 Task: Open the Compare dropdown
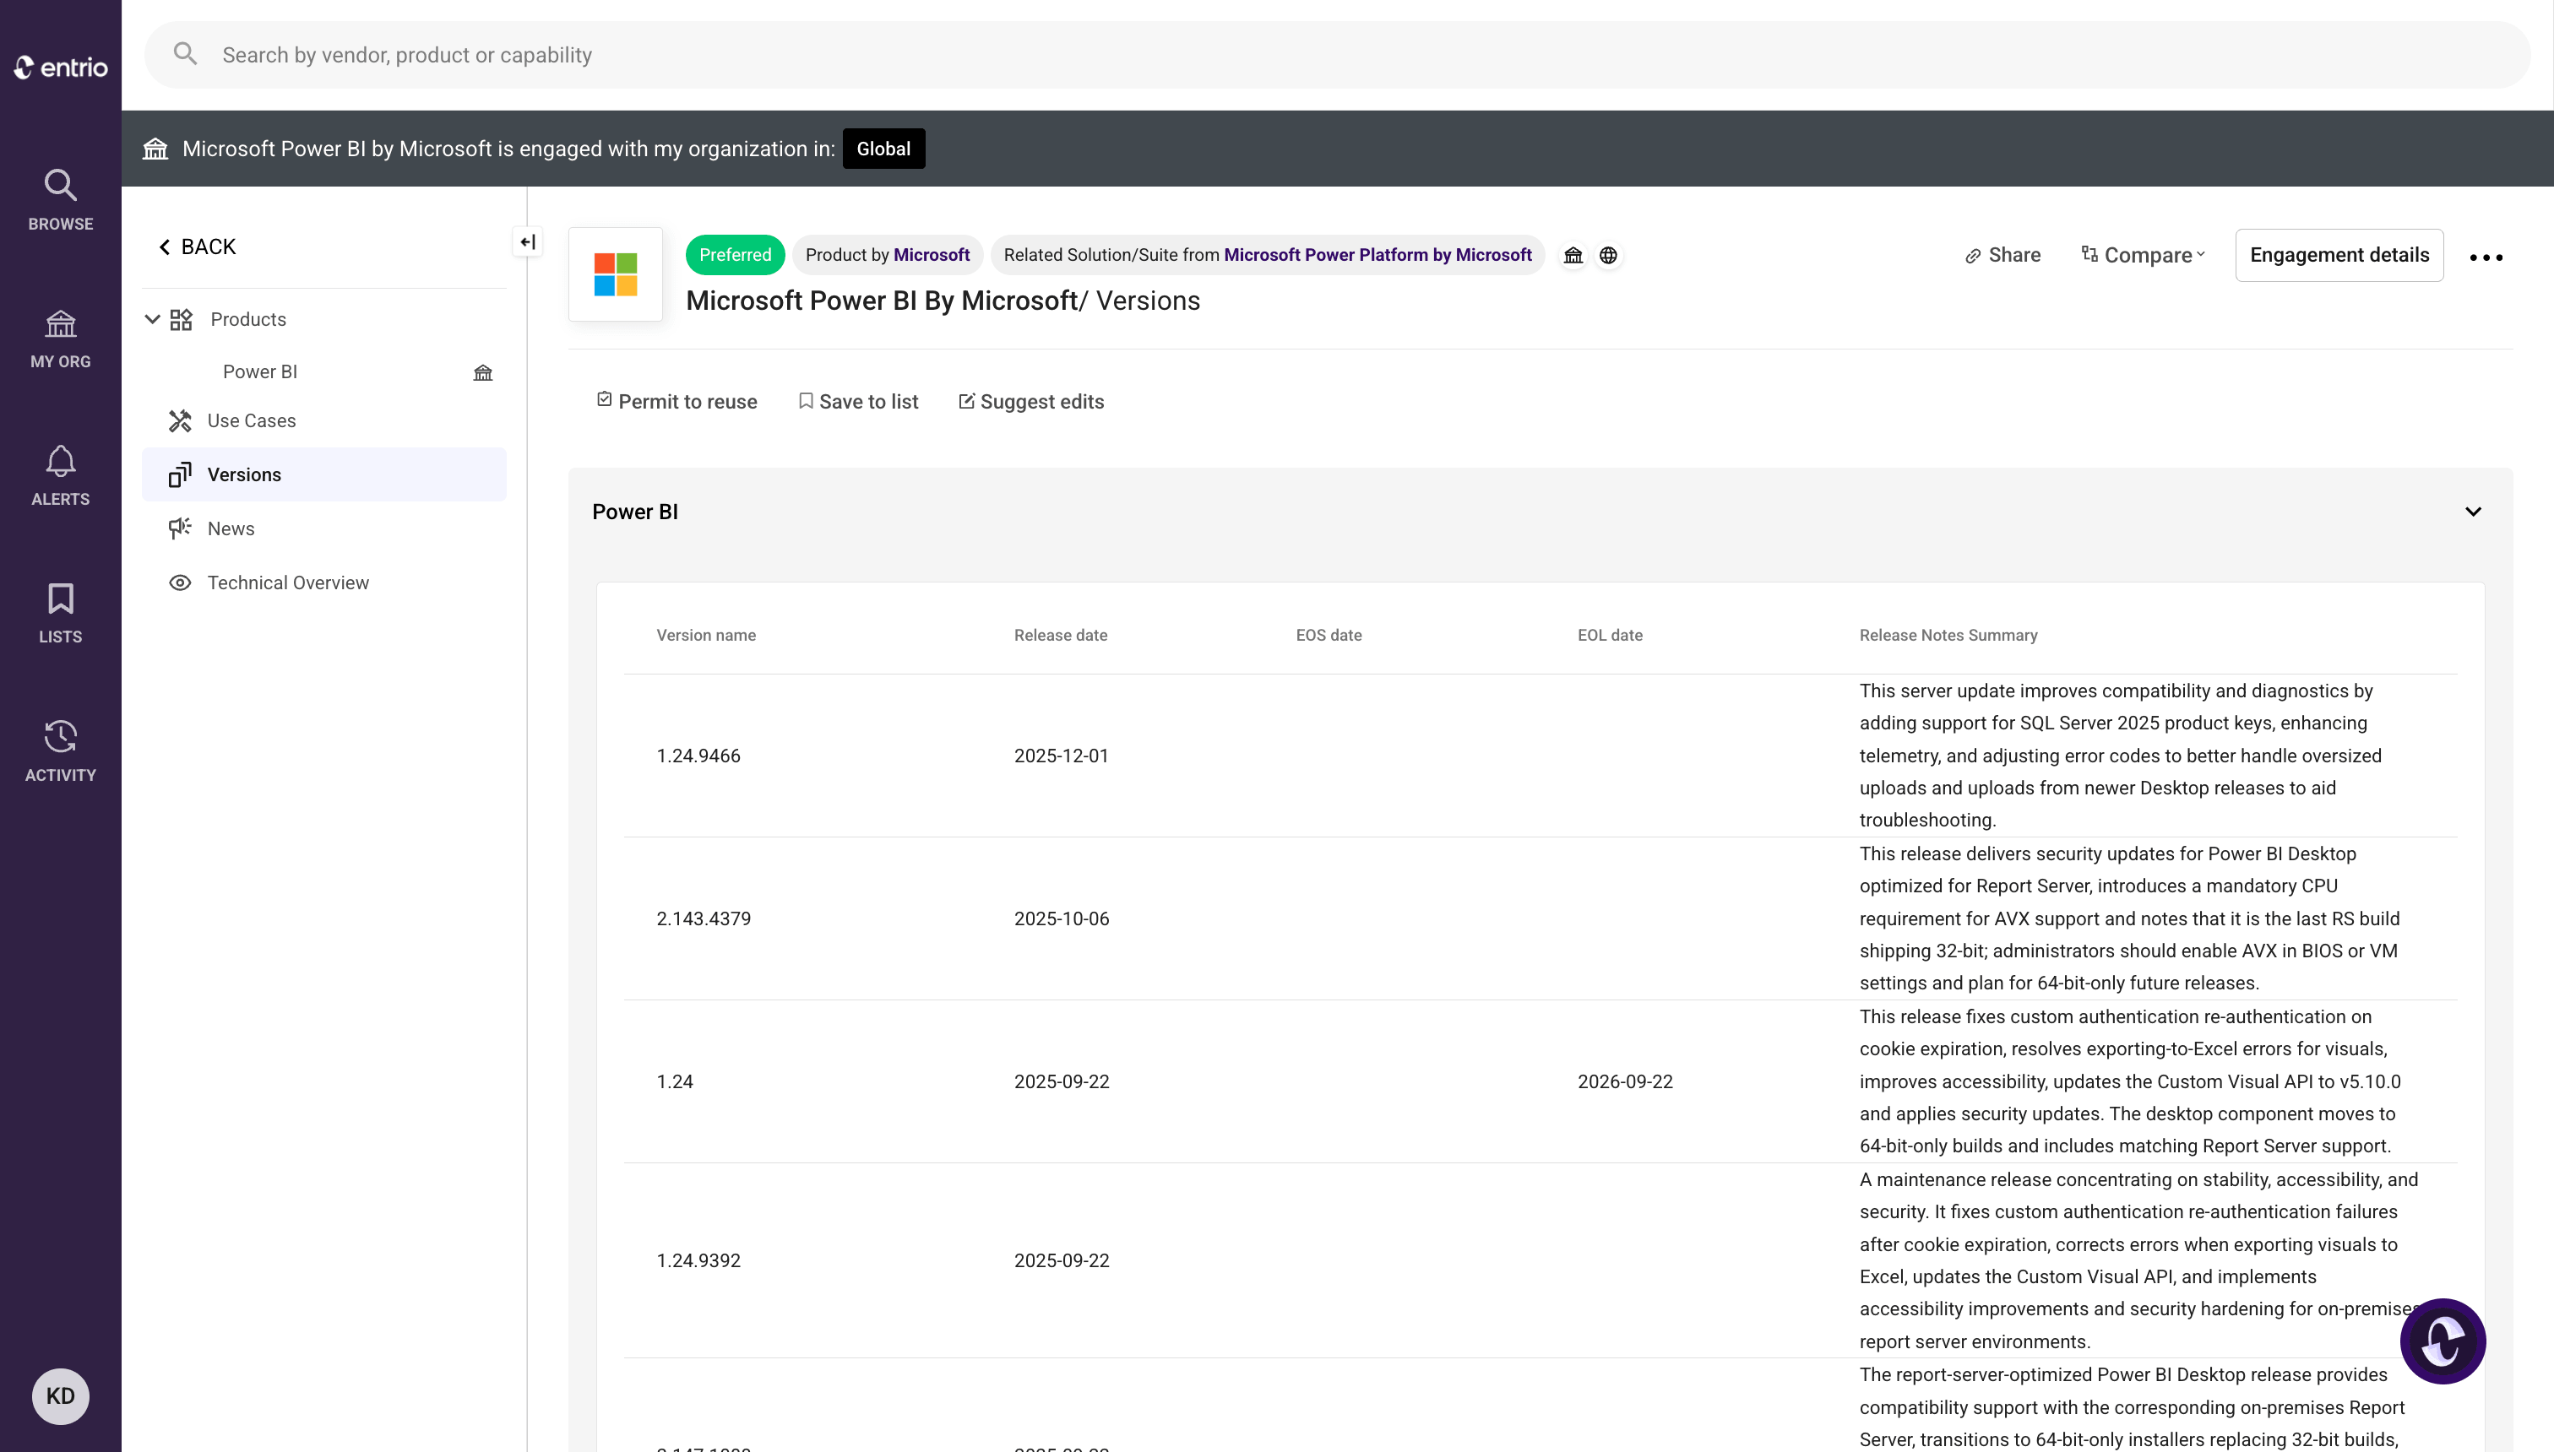(x=2143, y=255)
